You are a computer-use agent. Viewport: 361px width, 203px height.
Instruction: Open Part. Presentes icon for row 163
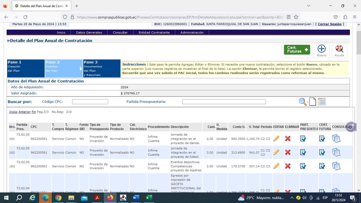tap(303, 166)
